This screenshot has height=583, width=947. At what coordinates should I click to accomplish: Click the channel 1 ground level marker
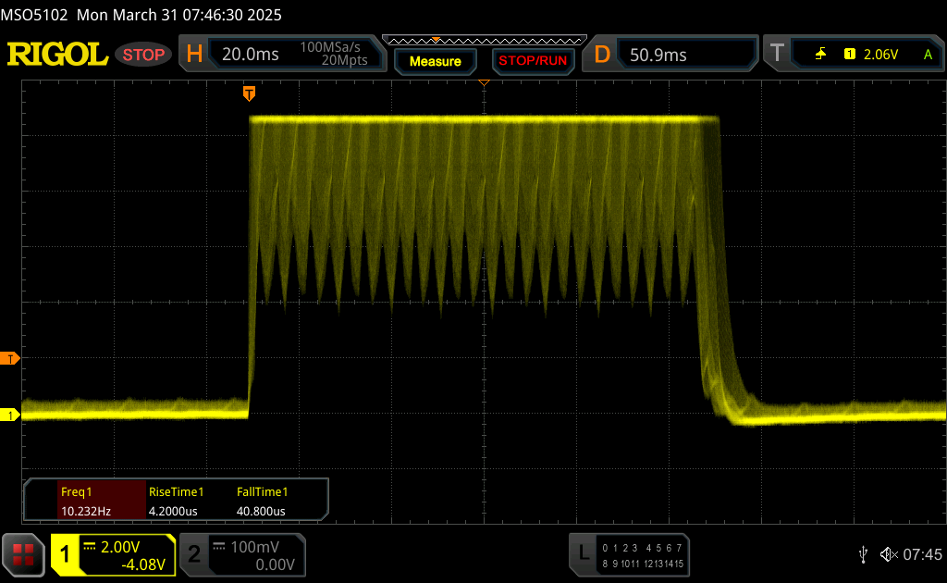point(9,416)
